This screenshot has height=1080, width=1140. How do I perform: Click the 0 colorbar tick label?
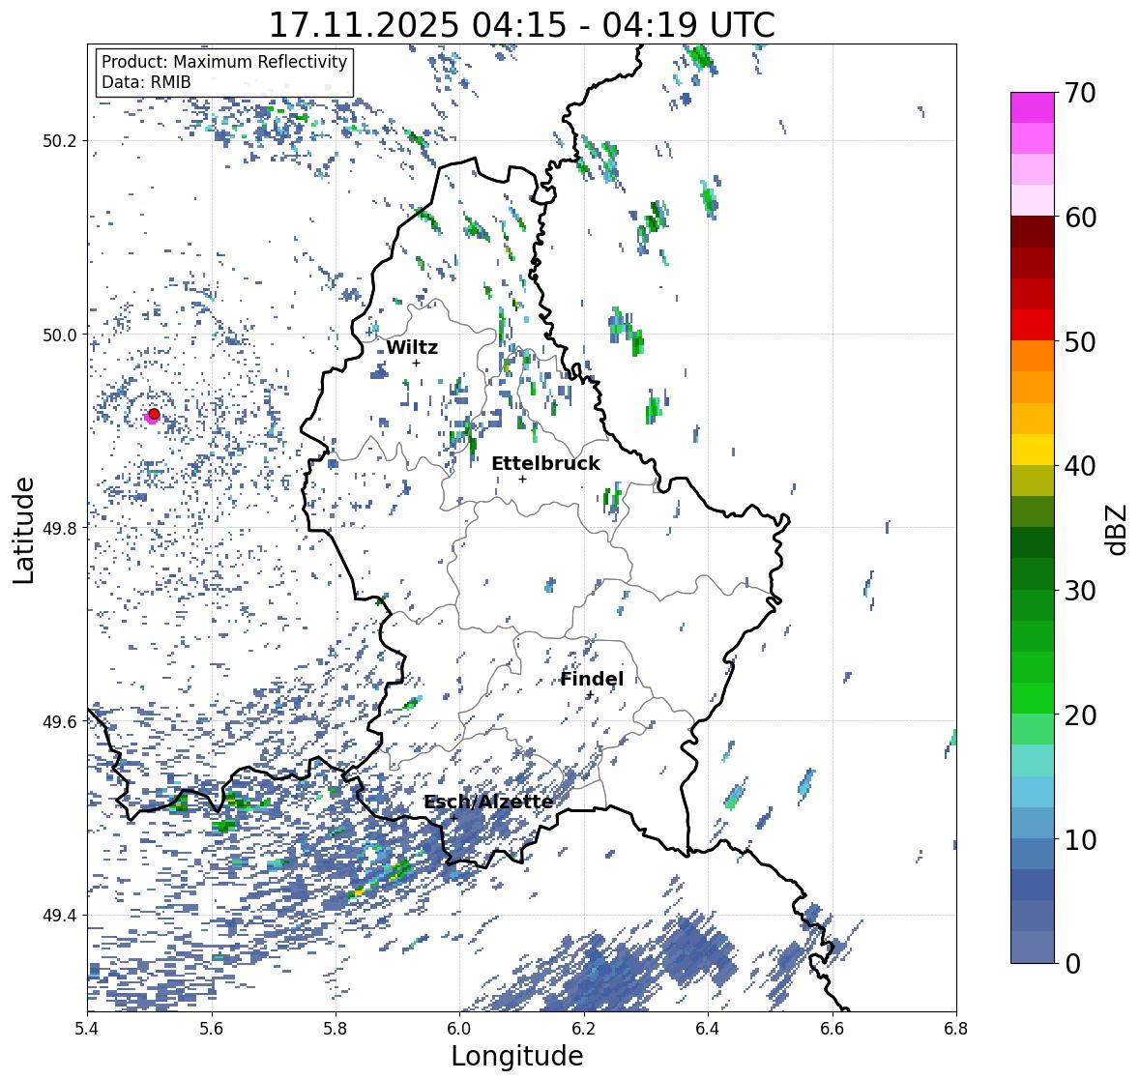(x=1072, y=964)
